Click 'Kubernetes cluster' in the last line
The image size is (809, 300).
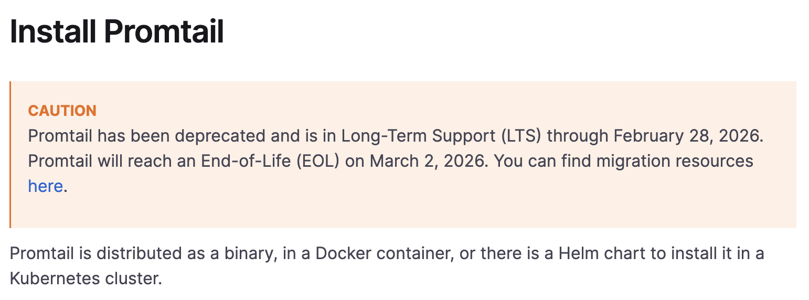coord(85,278)
